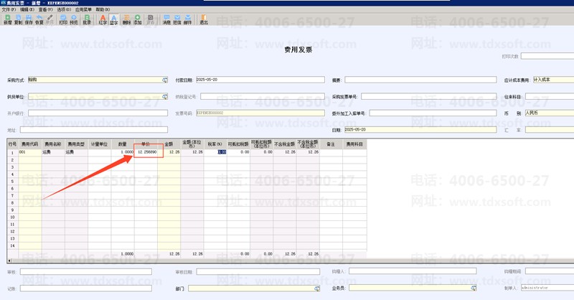The width and height of the screenshot is (574, 300).
Task: Click the greyed pencil toolbar icon
Action: click(x=50, y=20)
